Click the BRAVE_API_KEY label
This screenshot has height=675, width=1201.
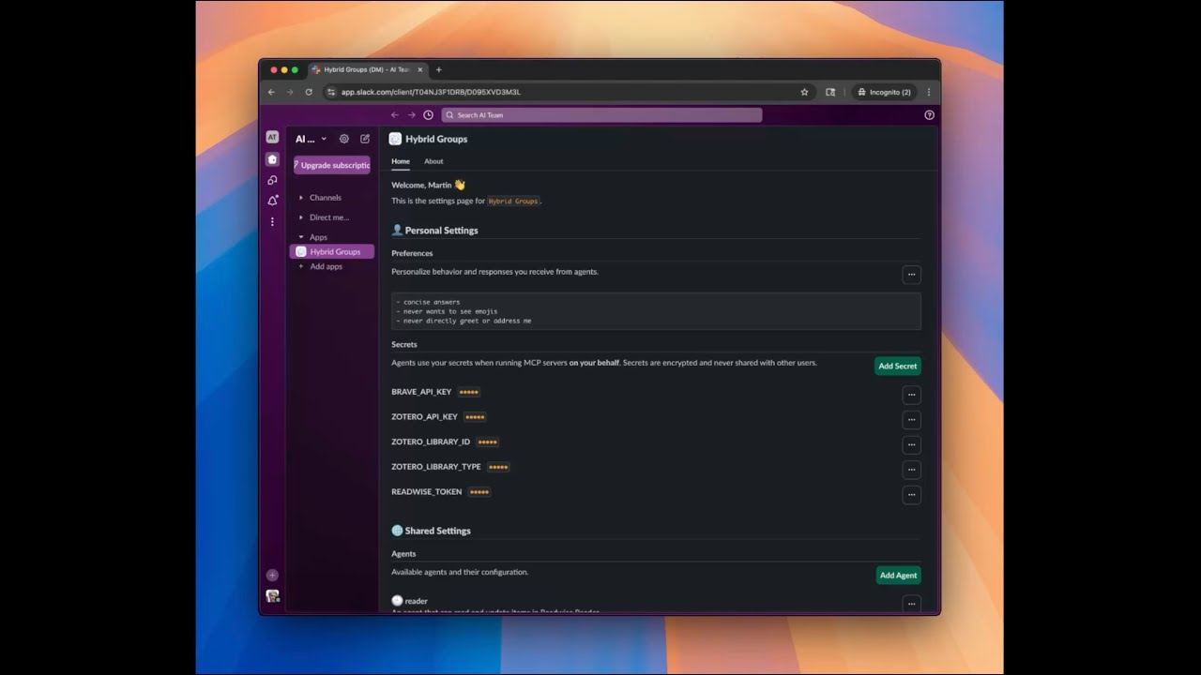(421, 392)
